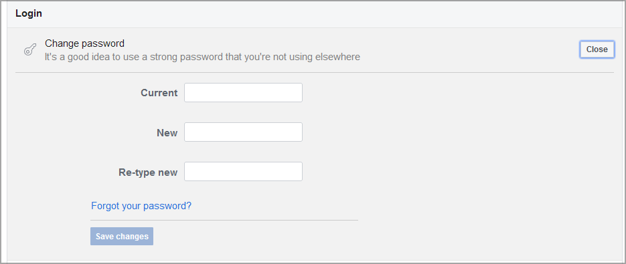Click into the New password field

(243, 132)
